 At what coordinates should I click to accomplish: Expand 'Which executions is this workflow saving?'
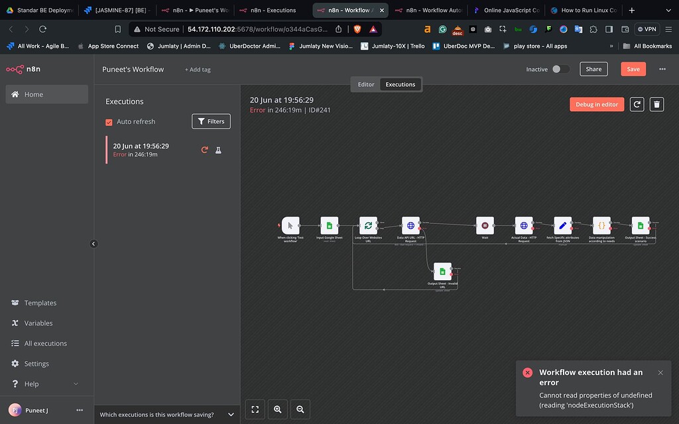[x=166, y=415]
